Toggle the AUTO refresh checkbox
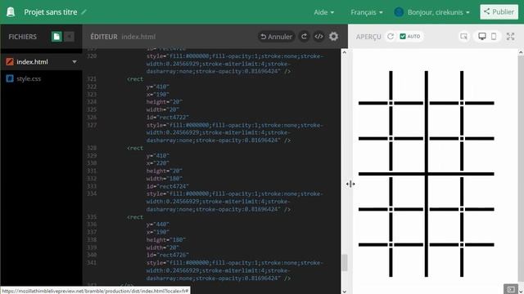Screen dimensions: 524x294 coord(403,36)
